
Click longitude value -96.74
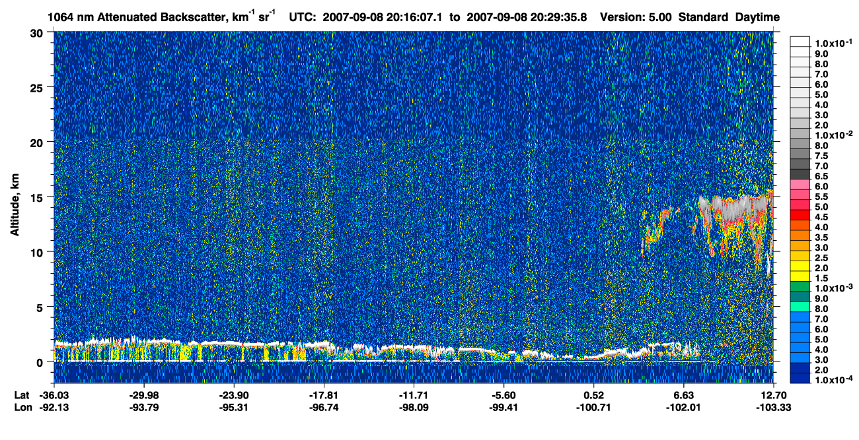pos(324,407)
